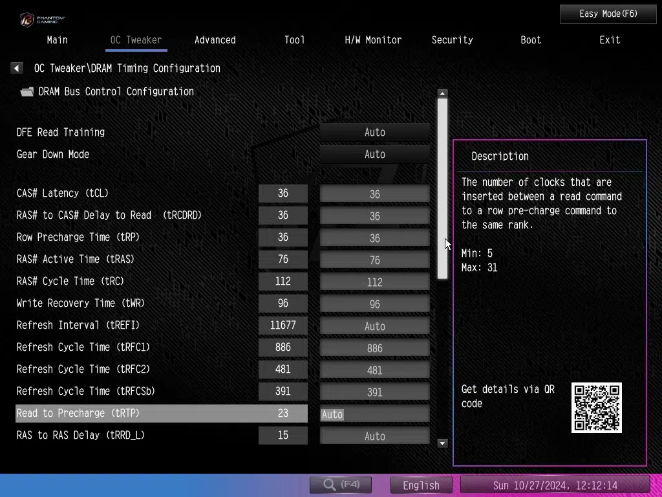Select the Write Recovery Time (tWR) label
Image resolution: width=662 pixels, height=497 pixels.
point(81,303)
